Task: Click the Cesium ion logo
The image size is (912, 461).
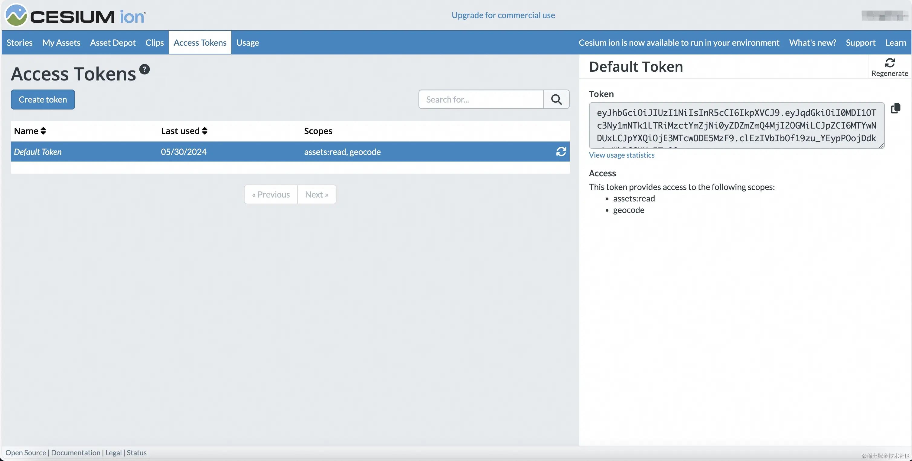Action: pos(75,16)
